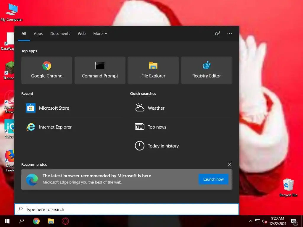The width and height of the screenshot is (303, 227).
Task: Click the muted volume tray icon
Action: pos(265,221)
